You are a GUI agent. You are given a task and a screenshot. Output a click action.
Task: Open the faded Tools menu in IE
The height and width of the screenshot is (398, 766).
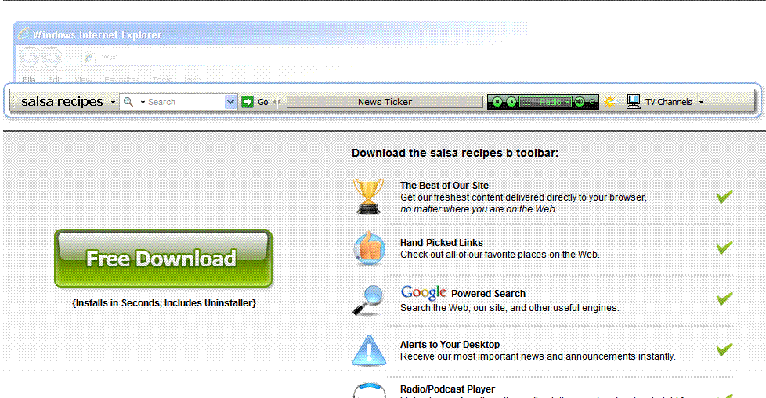coord(161,79)
